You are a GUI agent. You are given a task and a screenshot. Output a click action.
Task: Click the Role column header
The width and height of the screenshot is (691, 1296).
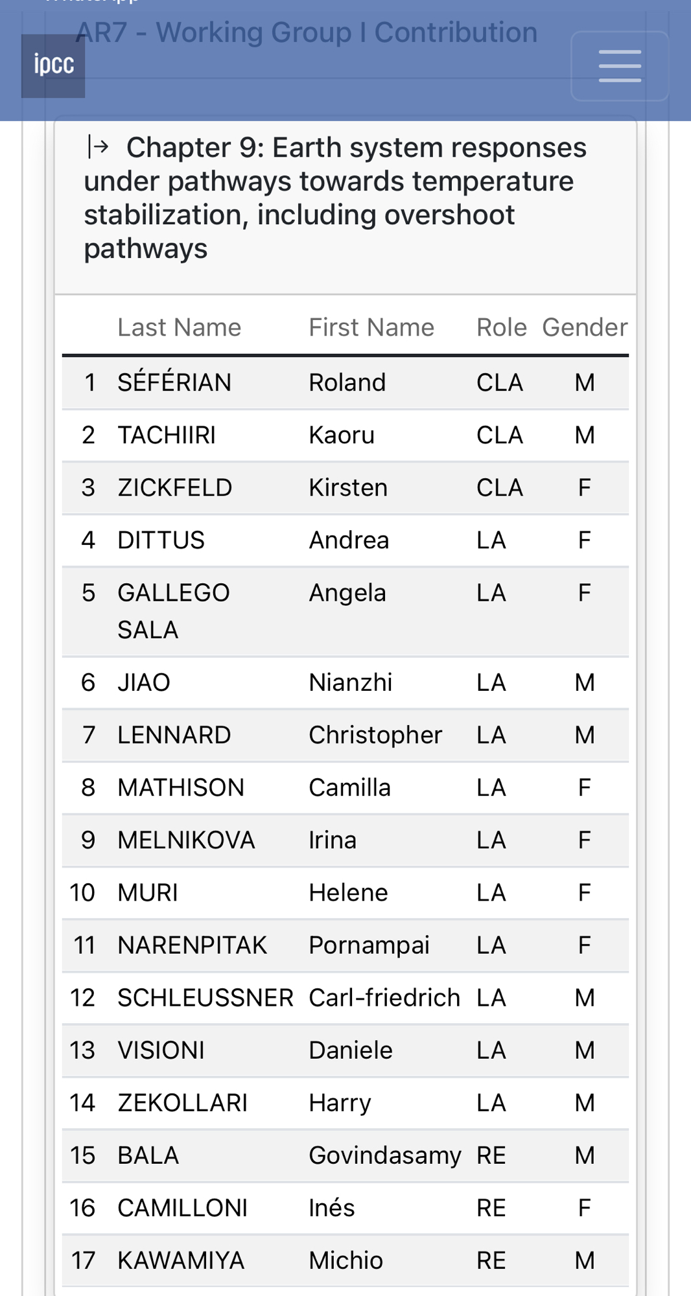click(501, 328)
